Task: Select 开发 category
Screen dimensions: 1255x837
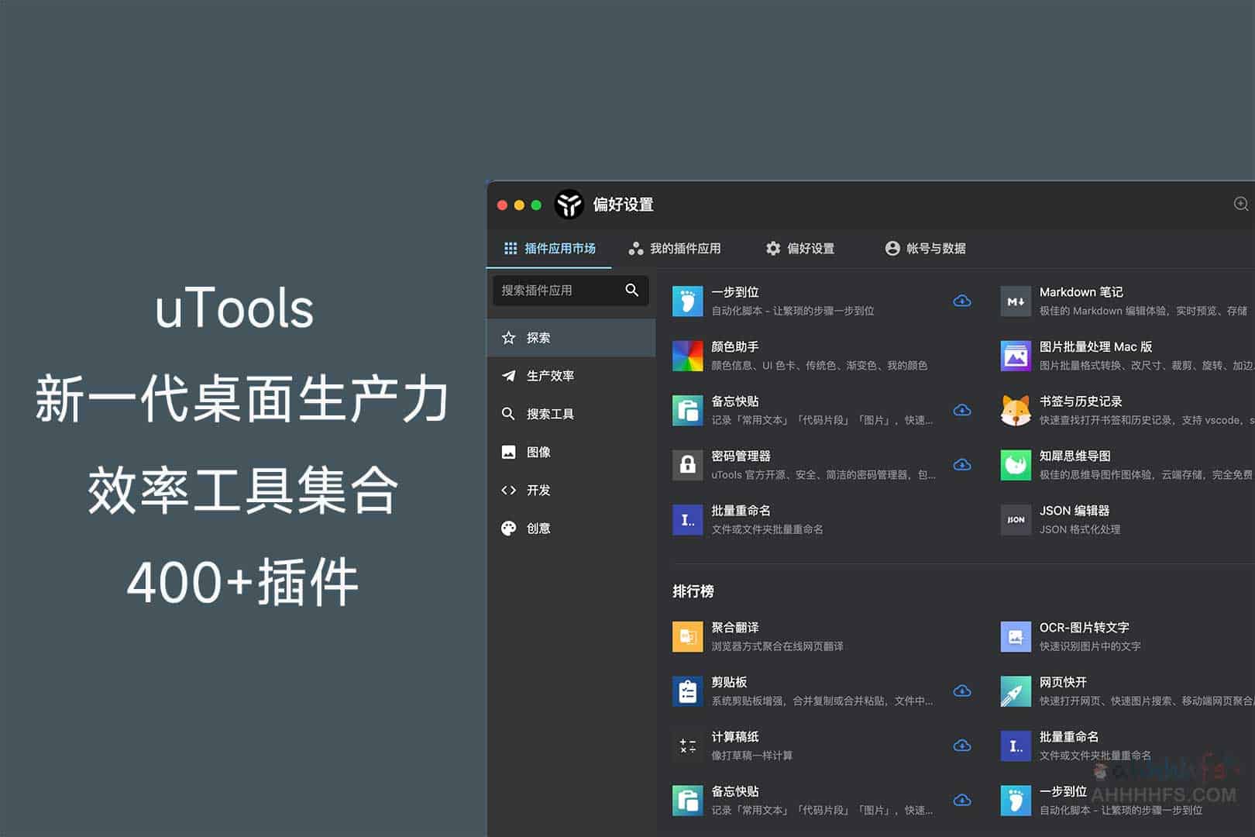Action: tap(571, 490)
